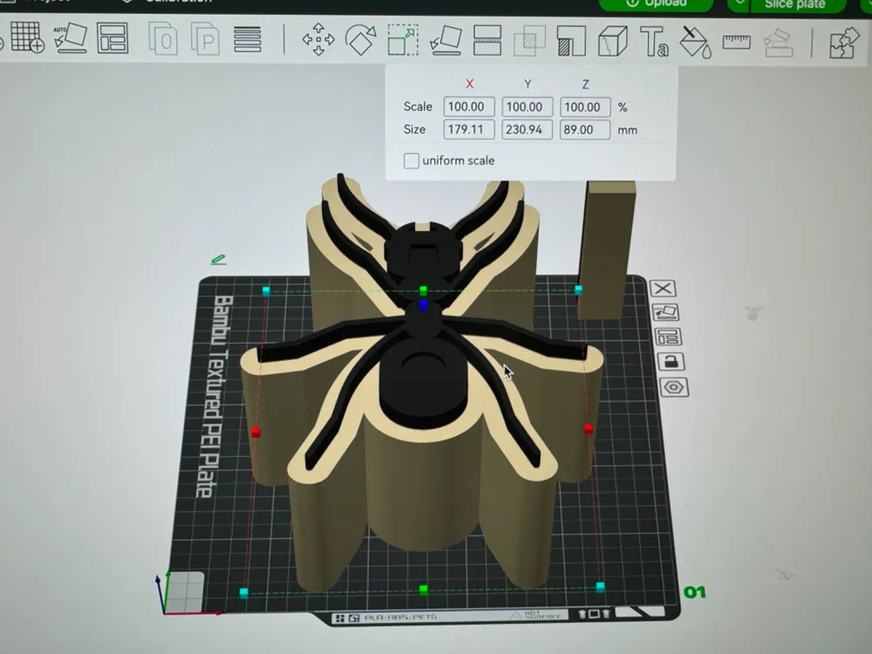Open the Text shape tool
The image size is (872, 654).
(x=654, y=41)
